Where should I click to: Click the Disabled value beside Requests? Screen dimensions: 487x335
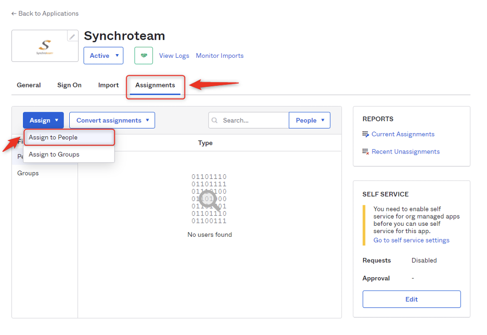click(424, 260)
